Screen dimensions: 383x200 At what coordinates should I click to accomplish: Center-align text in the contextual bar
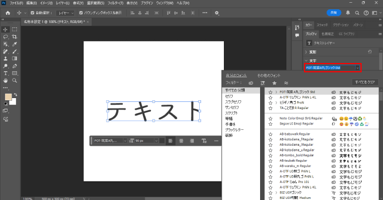click(x=181, y=141)
